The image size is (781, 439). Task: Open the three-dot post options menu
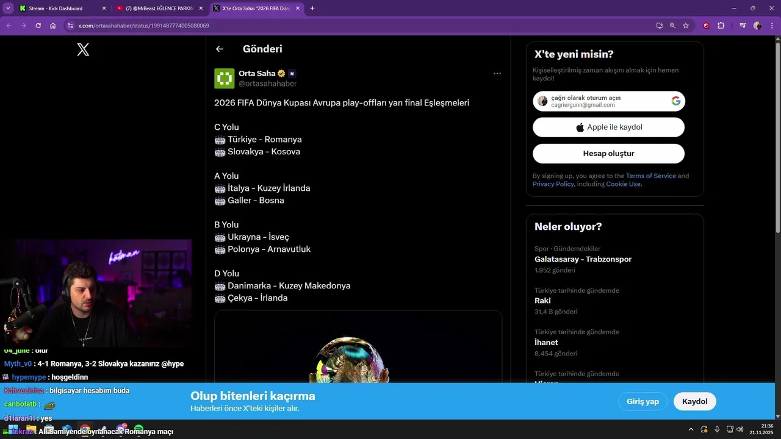(497, 73)
